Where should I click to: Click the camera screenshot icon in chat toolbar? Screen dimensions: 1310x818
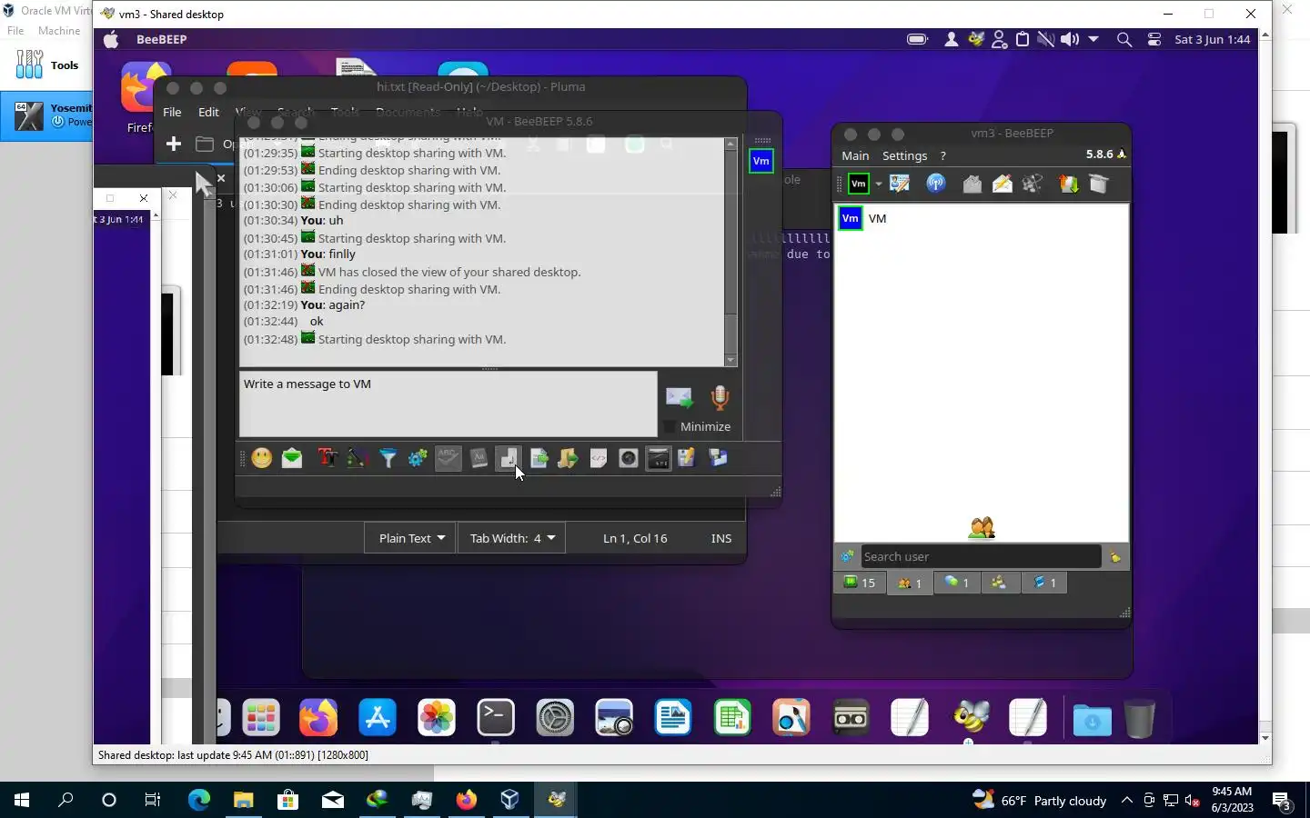click(628, 458)
